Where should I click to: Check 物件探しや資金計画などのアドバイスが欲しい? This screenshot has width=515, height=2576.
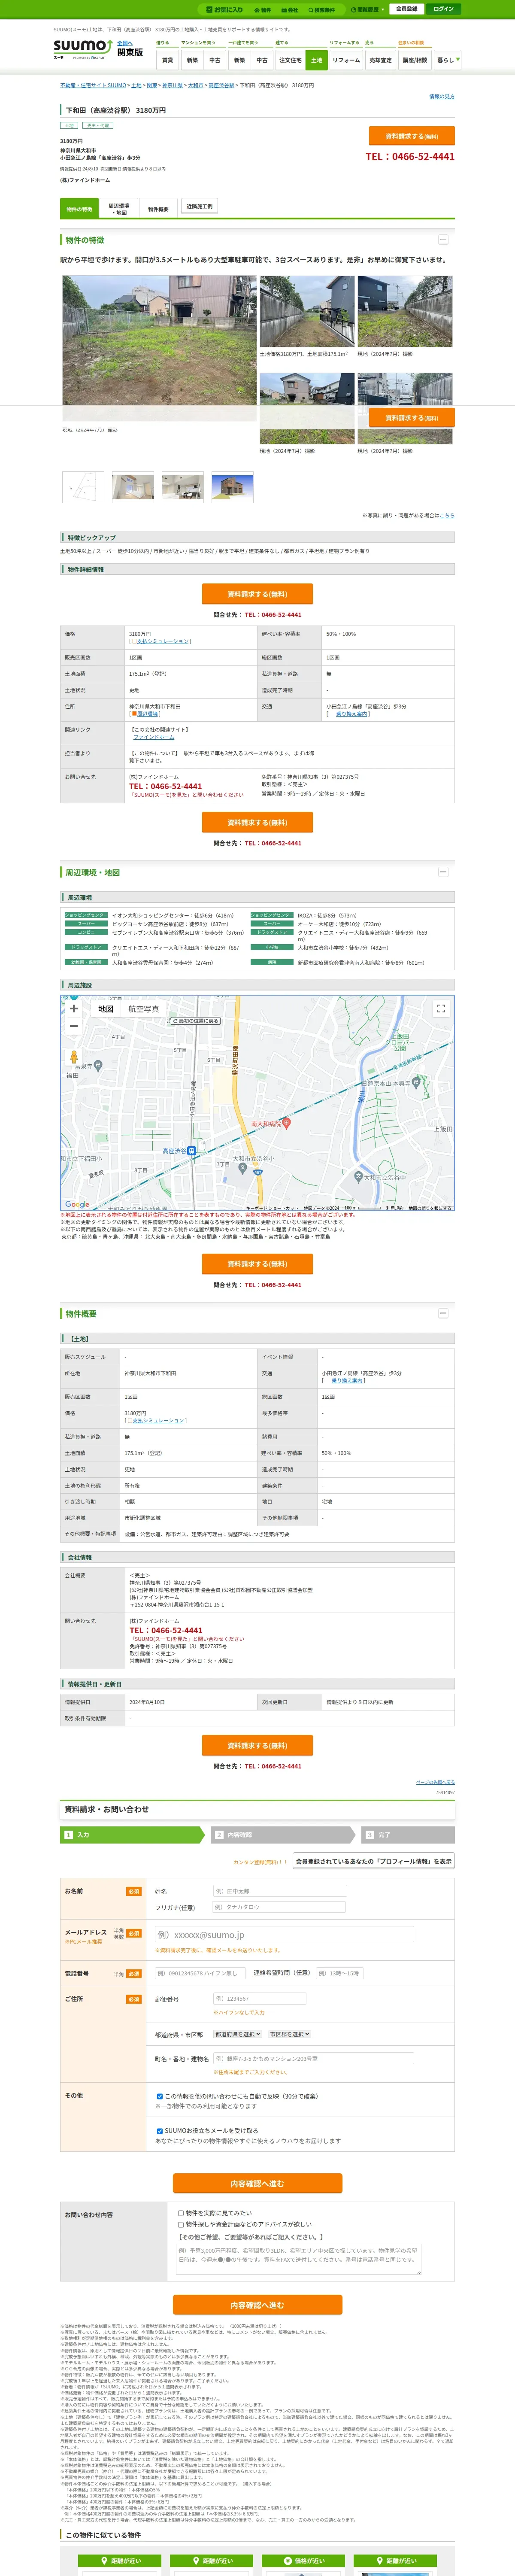pyautogui.click(x=181, y=2225)
